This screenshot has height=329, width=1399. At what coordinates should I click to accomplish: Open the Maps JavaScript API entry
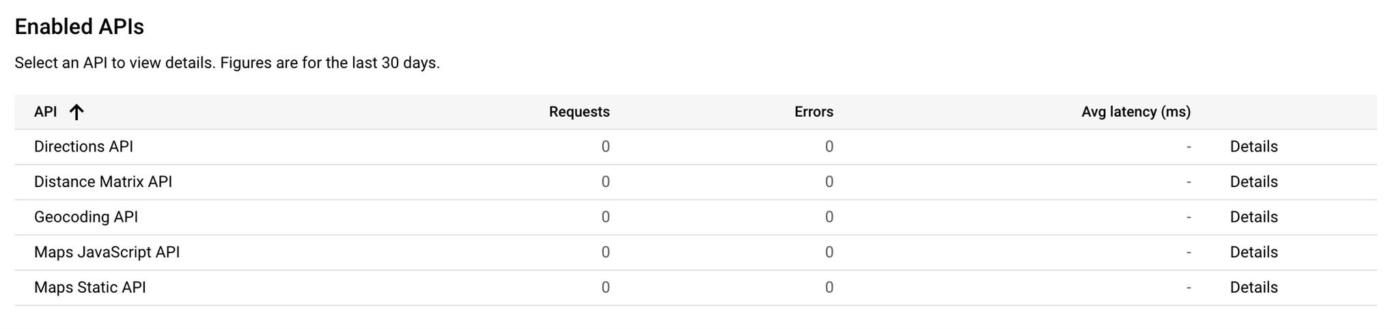click(x=107, y=253)
